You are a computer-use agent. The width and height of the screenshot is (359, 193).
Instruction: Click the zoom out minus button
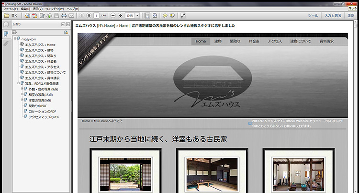click(113, 16)
